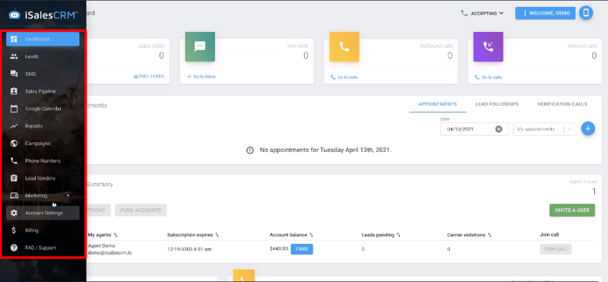Click the Leads people icon

pyautogui.click(x=14, y=57)
